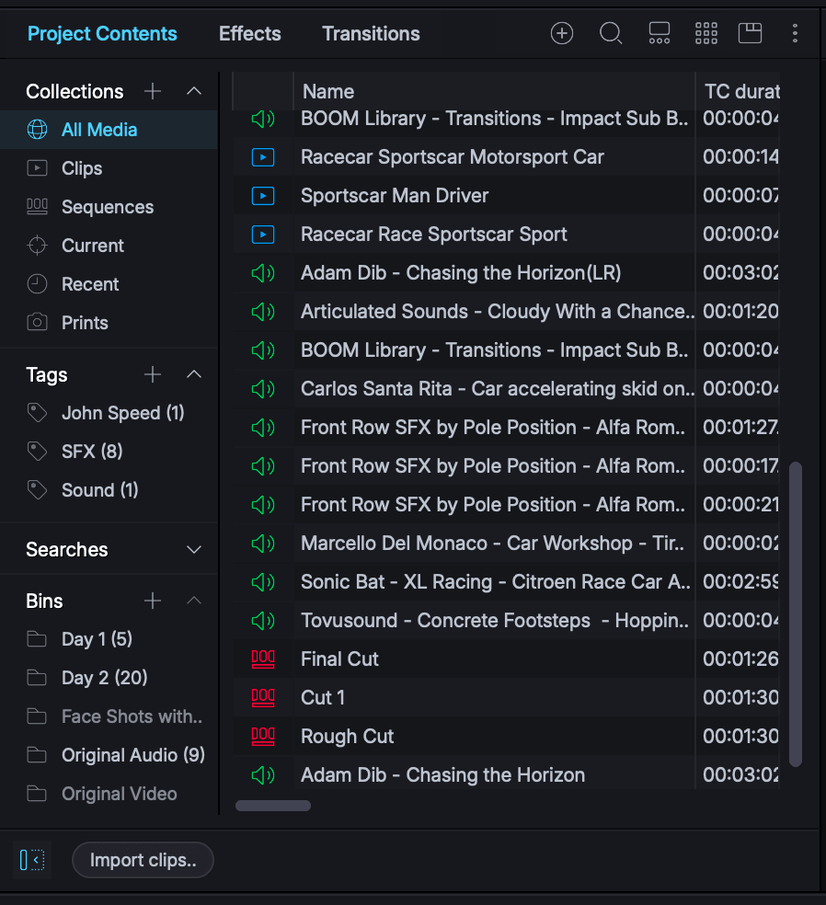Screen dimensions: 826x905
Task: Switch to the Project Contents tab
Action: click(x=102, y=34)
